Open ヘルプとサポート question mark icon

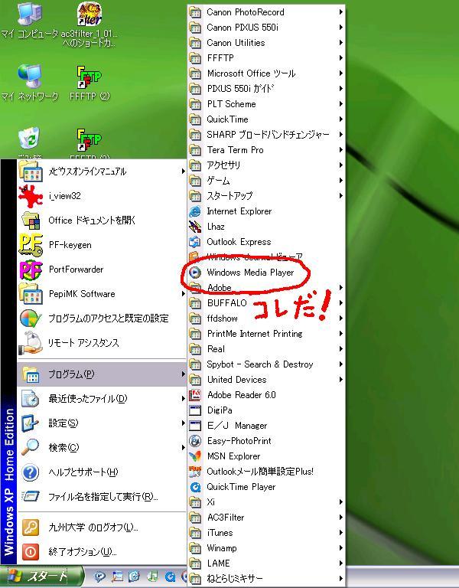pos(31,472)
